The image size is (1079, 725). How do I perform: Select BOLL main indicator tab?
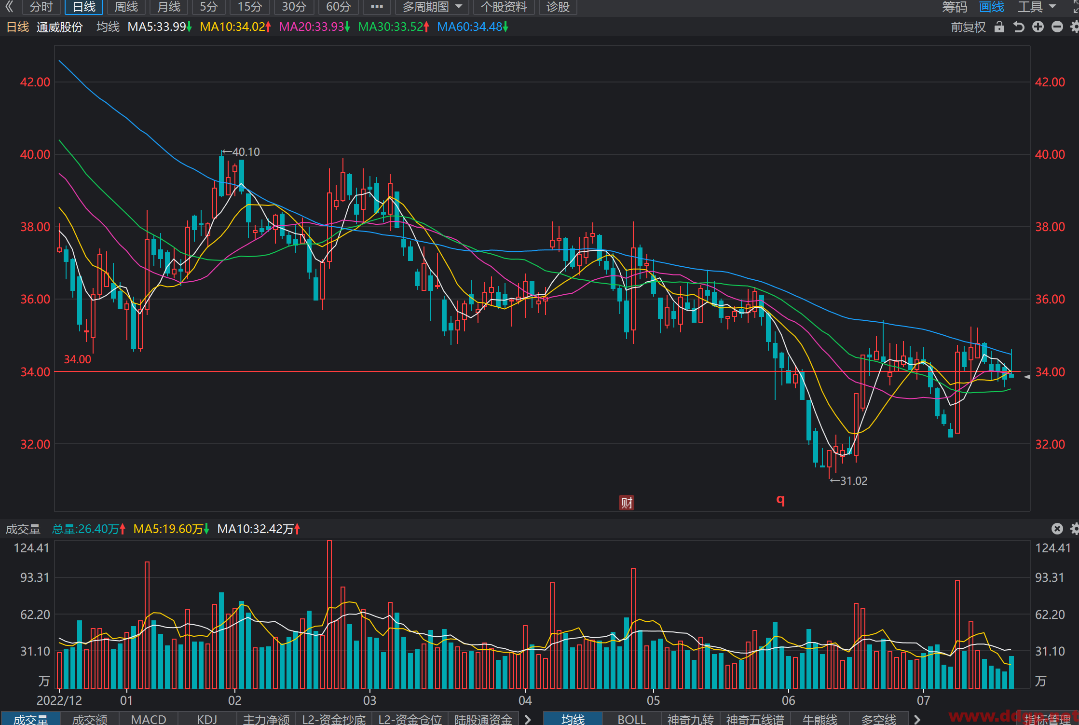tap(632, 719)
